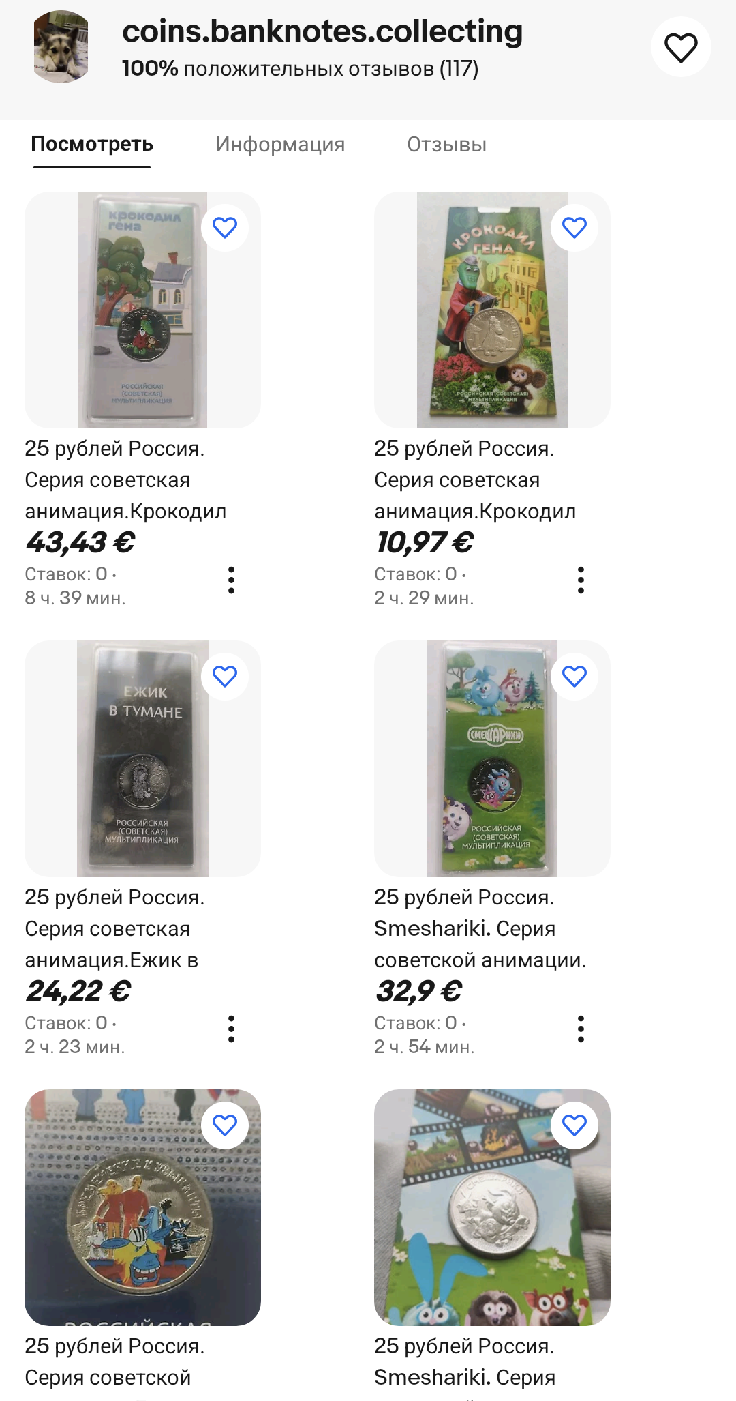This screenshot has width=736, height=1401.
Task: Select the Посмотреть tab
Action: coord(92,145)
